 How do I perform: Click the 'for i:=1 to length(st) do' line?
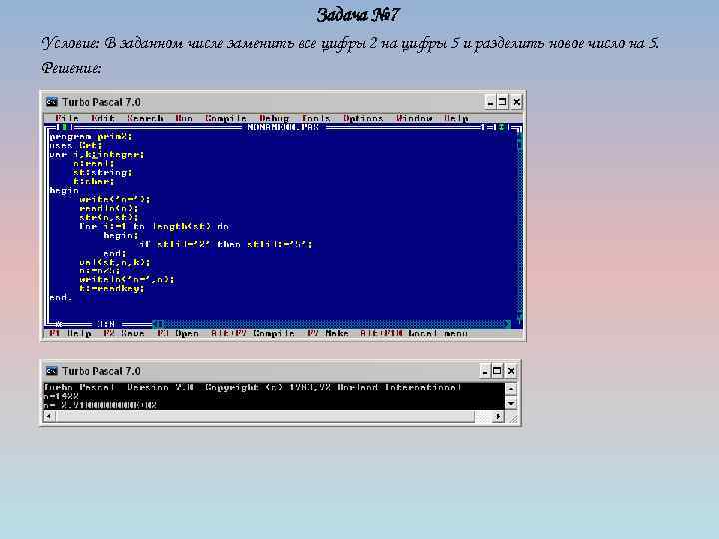154,226
